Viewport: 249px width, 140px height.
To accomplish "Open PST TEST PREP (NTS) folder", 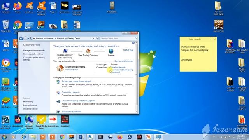I will tap(218, 8).
